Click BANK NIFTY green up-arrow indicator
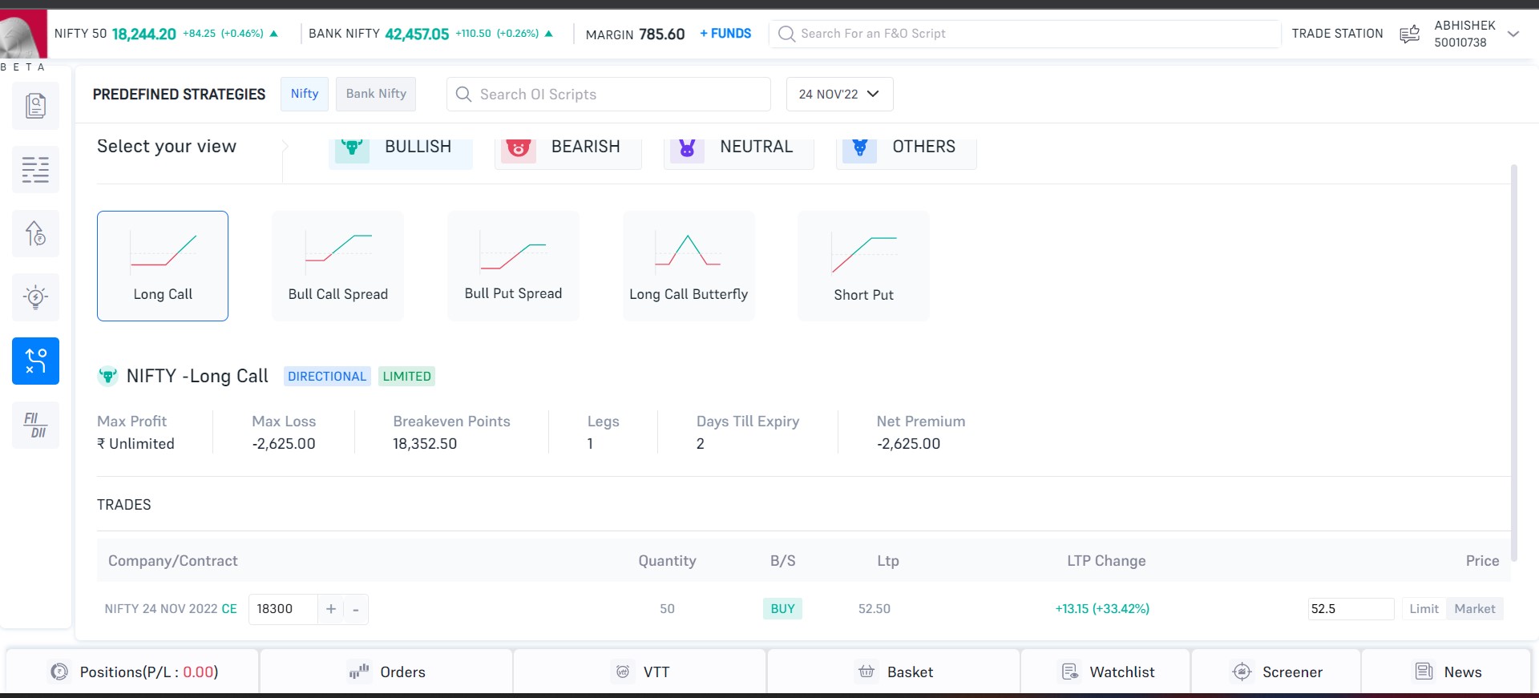The width and height of the screenshot is (1539, 698). (x=549, y=34)
